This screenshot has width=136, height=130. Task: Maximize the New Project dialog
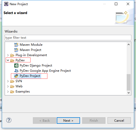click(116, 4)
